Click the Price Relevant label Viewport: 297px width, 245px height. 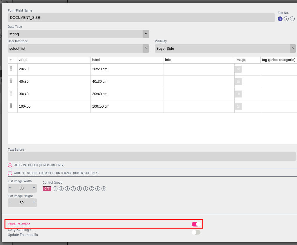click(x=19, y=224)
